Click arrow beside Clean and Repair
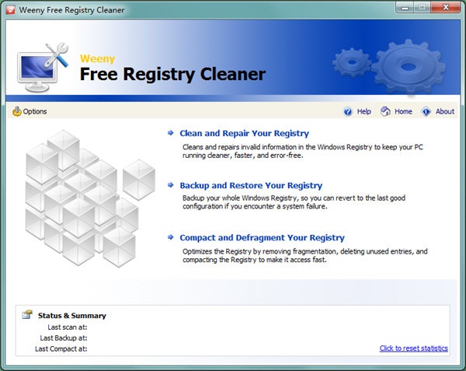 171,133
